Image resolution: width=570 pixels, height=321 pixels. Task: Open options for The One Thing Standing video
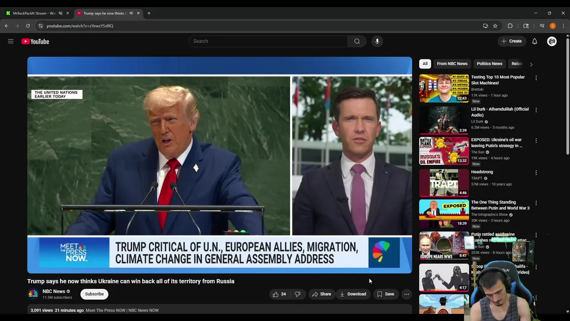coord(536,203)
